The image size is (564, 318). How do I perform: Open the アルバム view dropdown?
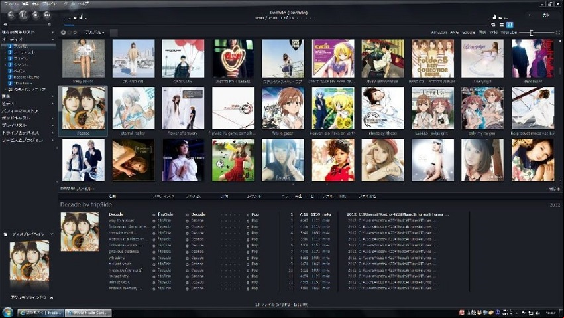pos(95,32)
